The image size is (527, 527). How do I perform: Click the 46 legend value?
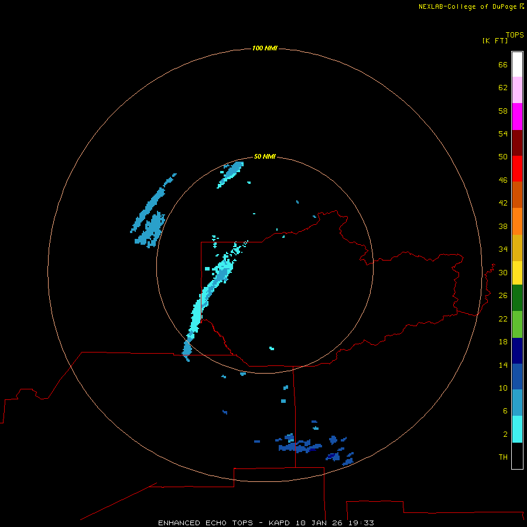click(x=503, y=180)
